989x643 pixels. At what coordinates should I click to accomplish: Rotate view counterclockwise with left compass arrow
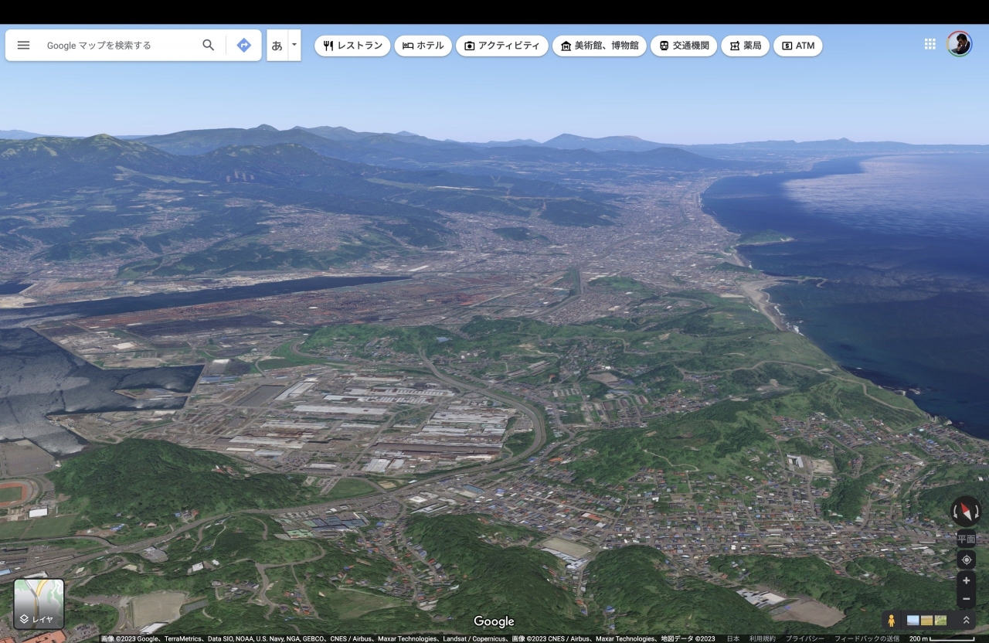[955, 511]
